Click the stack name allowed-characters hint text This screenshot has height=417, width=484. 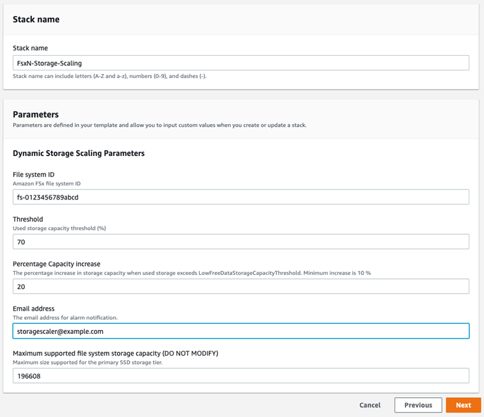109,76
